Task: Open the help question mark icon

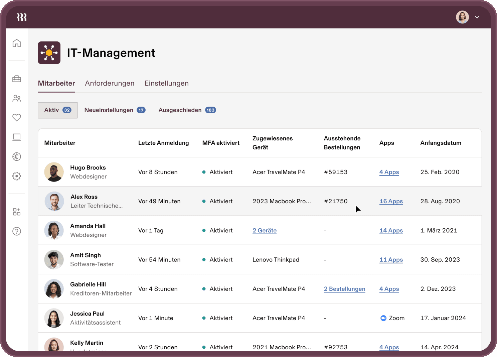Action: click(17, 231)
